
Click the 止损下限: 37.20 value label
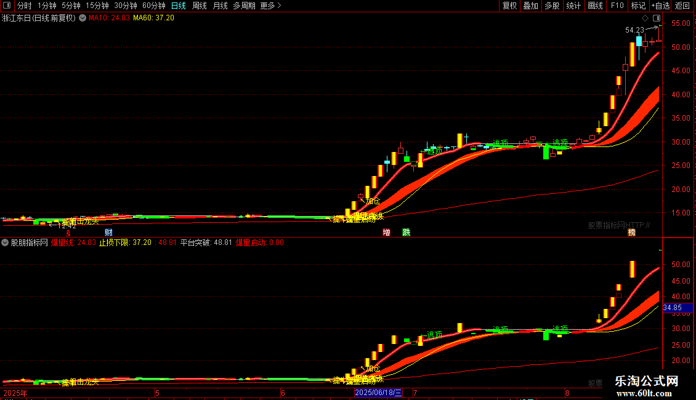pos(125,242)
